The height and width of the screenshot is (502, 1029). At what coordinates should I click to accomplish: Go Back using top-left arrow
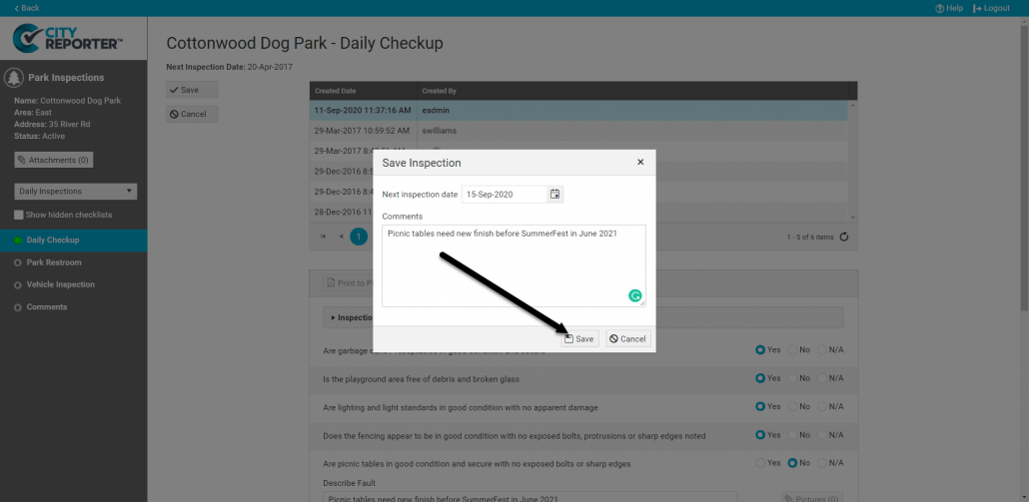pyautogui.click(x=27, y=8)
